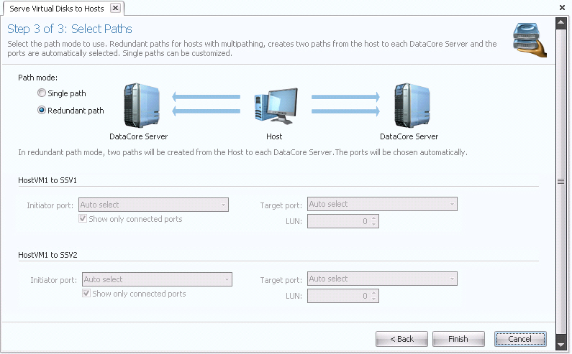The width and height of the screenshot is (572, 354).
Task: Close the Serve Virtual Disks to Hosts tab
Action: [x=115, y=8]
